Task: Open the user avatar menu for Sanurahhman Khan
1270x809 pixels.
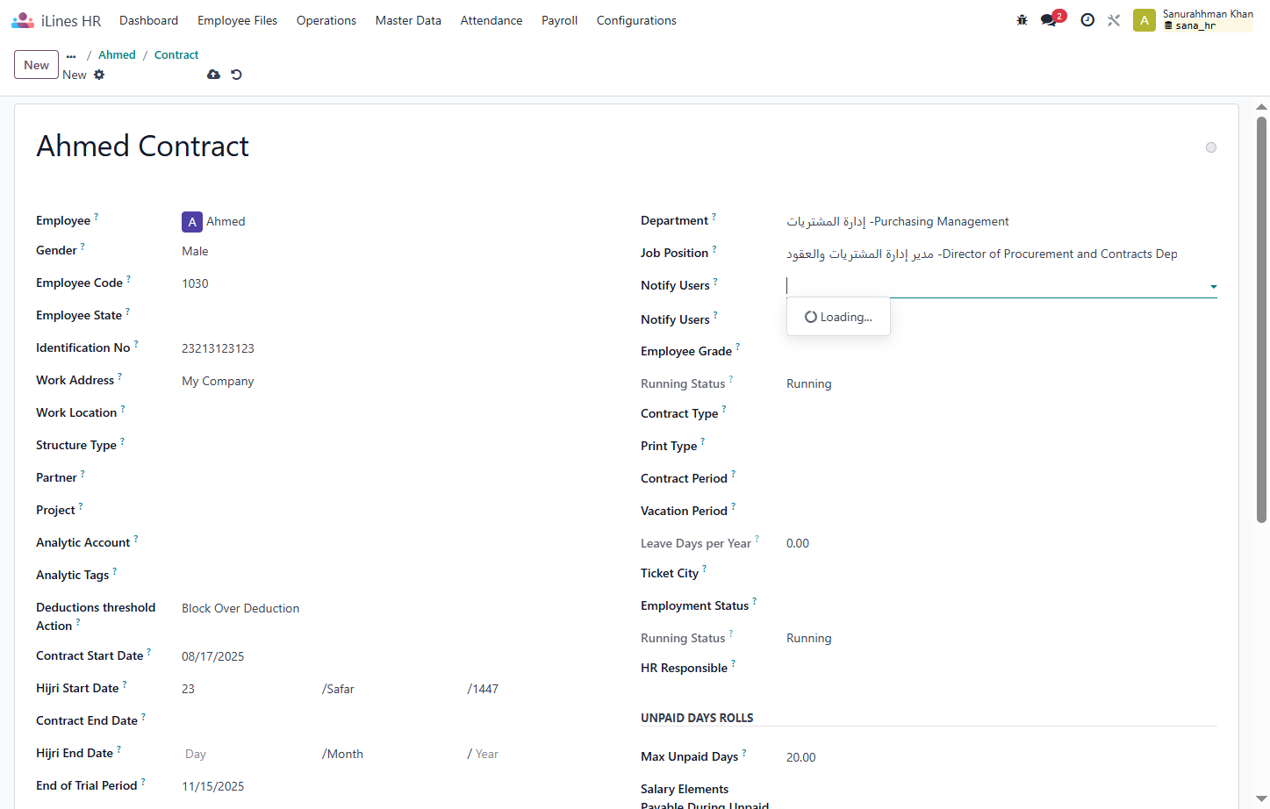Action: (x=1144, y=20)
